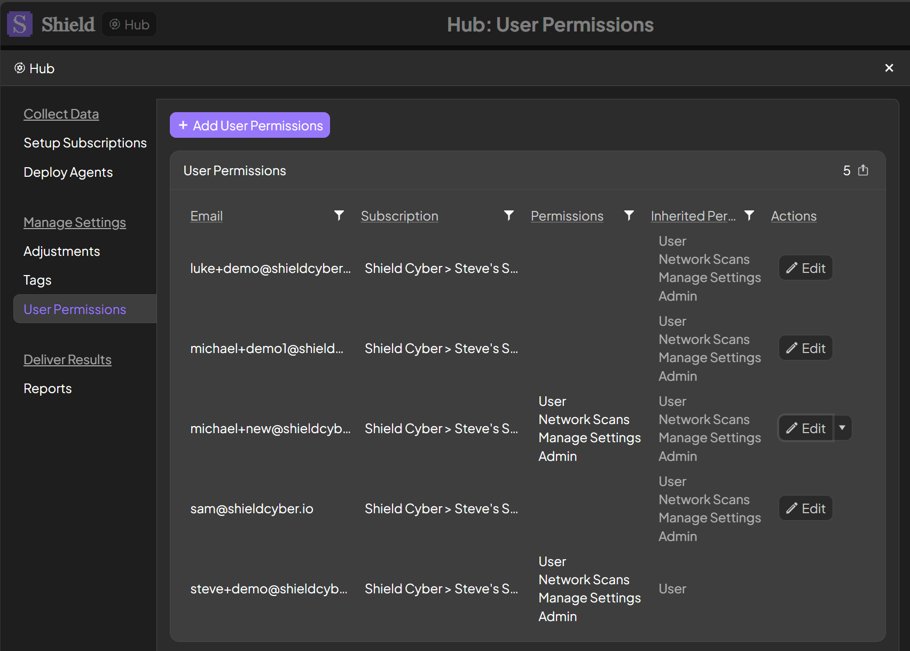Click the Hub panel title icon
The image size is (910, 651).
(20, 68)
